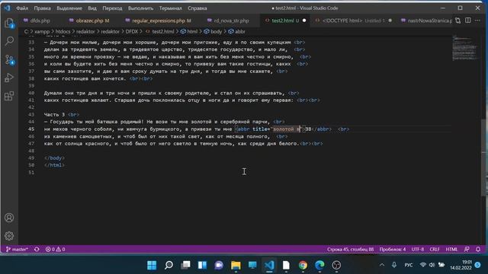Click the feedback icon in status bar
Viewport: 488px width, 274px height.
click(x=467, y=249)
